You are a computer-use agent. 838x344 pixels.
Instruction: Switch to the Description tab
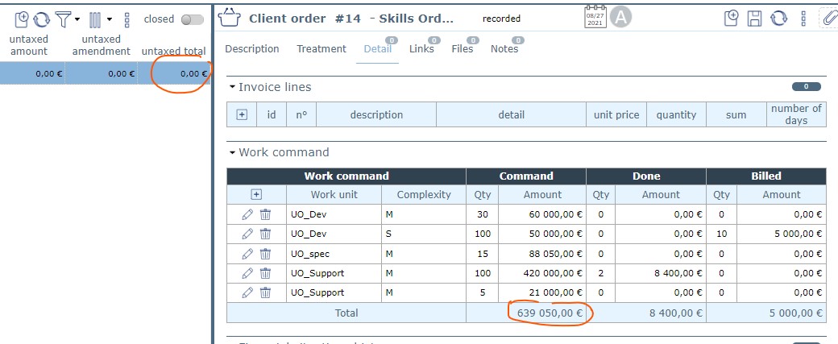click(x=251, y=49)
